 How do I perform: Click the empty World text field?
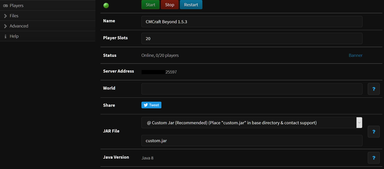coord(252,89)
